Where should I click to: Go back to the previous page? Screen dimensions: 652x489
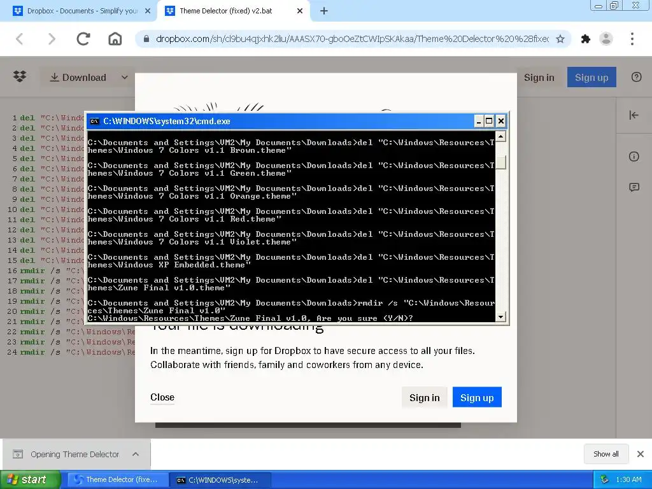pos(20,39)
